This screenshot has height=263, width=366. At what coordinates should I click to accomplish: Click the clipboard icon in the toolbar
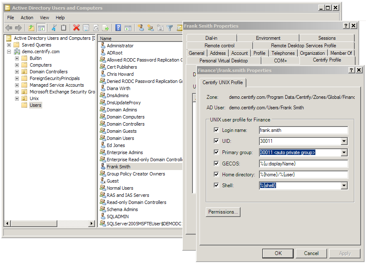tap(63, 28)
